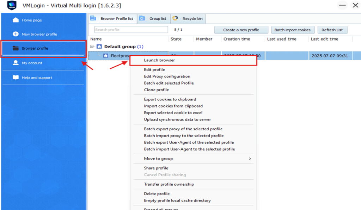Switch to the Recycle bin tab
This screenshot has width=361, height=210.
click(188, 19)
